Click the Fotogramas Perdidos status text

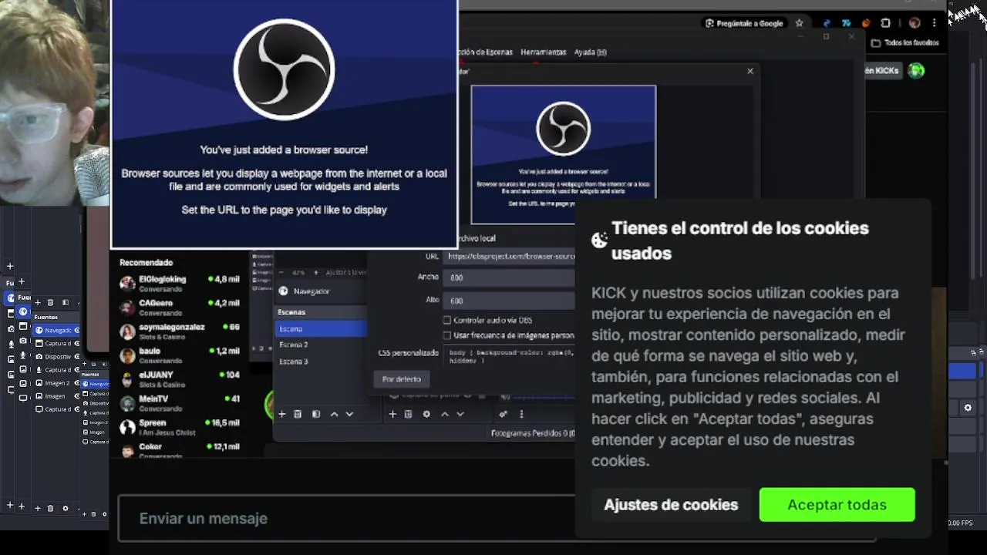point(533,433)
